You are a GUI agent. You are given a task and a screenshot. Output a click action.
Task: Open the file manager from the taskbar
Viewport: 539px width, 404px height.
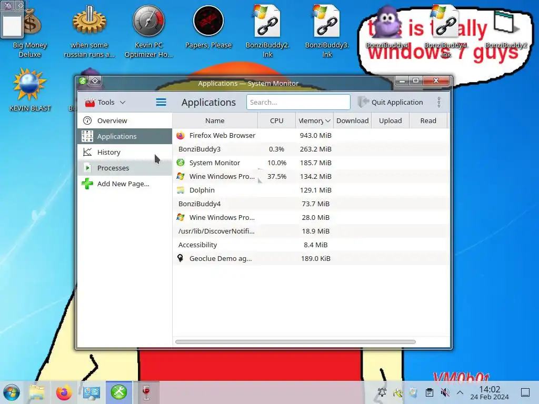(x=37, y=392)
